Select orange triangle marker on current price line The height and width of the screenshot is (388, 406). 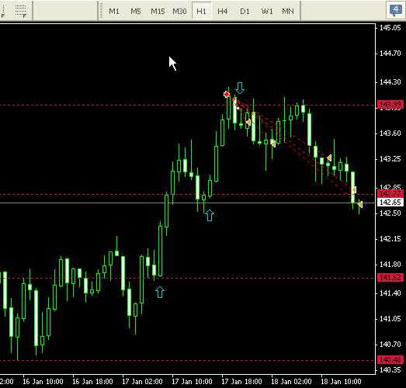360,205
